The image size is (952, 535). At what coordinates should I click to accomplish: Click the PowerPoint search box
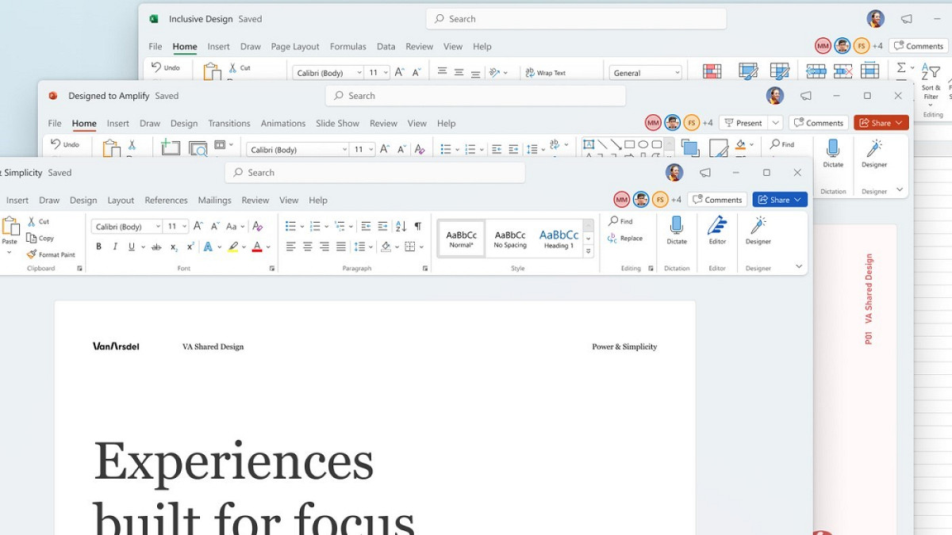pos(475,96)
